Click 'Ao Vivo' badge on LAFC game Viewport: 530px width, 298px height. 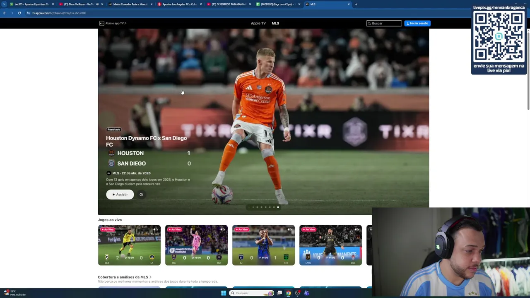tap(309, 229)
